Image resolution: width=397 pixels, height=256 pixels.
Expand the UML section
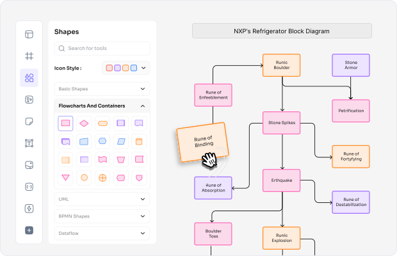pyautogui.click(x=102, y=199)
